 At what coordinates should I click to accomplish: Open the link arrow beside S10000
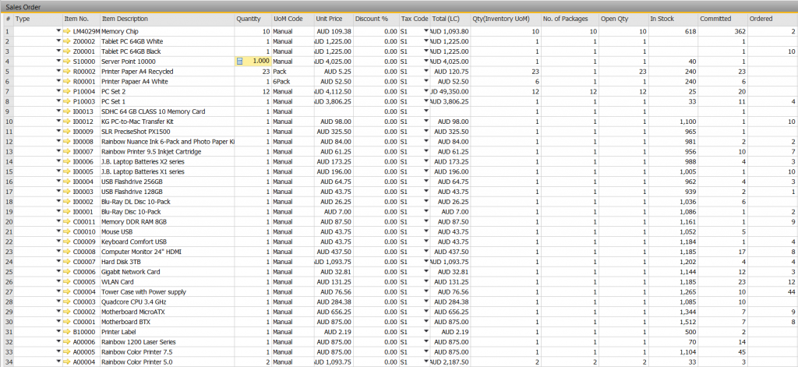pyautogui.click(x=67, y=61)
